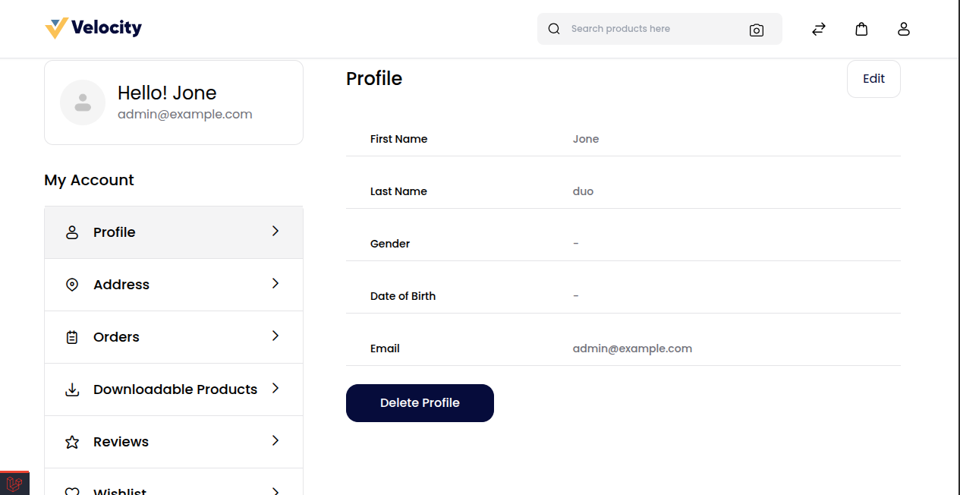Click the profile avatar placeholder image
Viewport: 960px width, 495px height.
82,102
